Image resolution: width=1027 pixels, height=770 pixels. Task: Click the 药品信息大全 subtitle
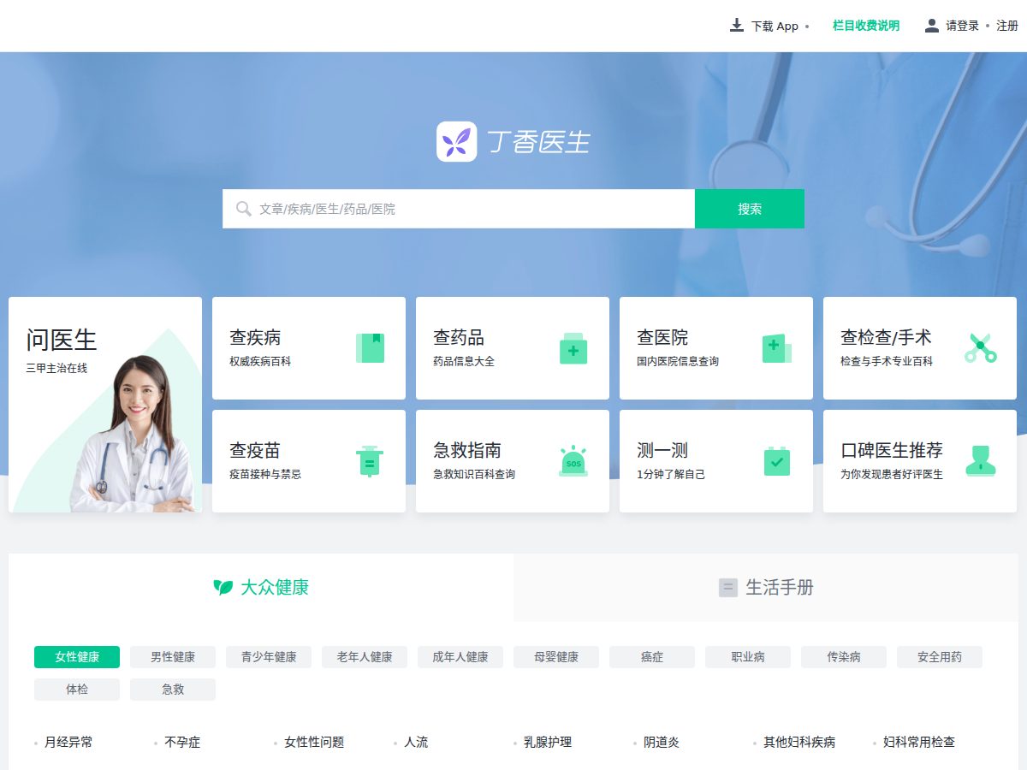coord(464,362)
